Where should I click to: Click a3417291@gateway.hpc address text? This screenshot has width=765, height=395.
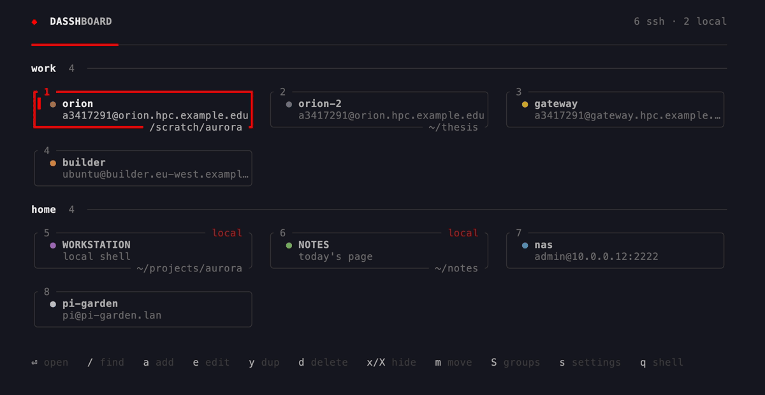(x=627, y=116)
